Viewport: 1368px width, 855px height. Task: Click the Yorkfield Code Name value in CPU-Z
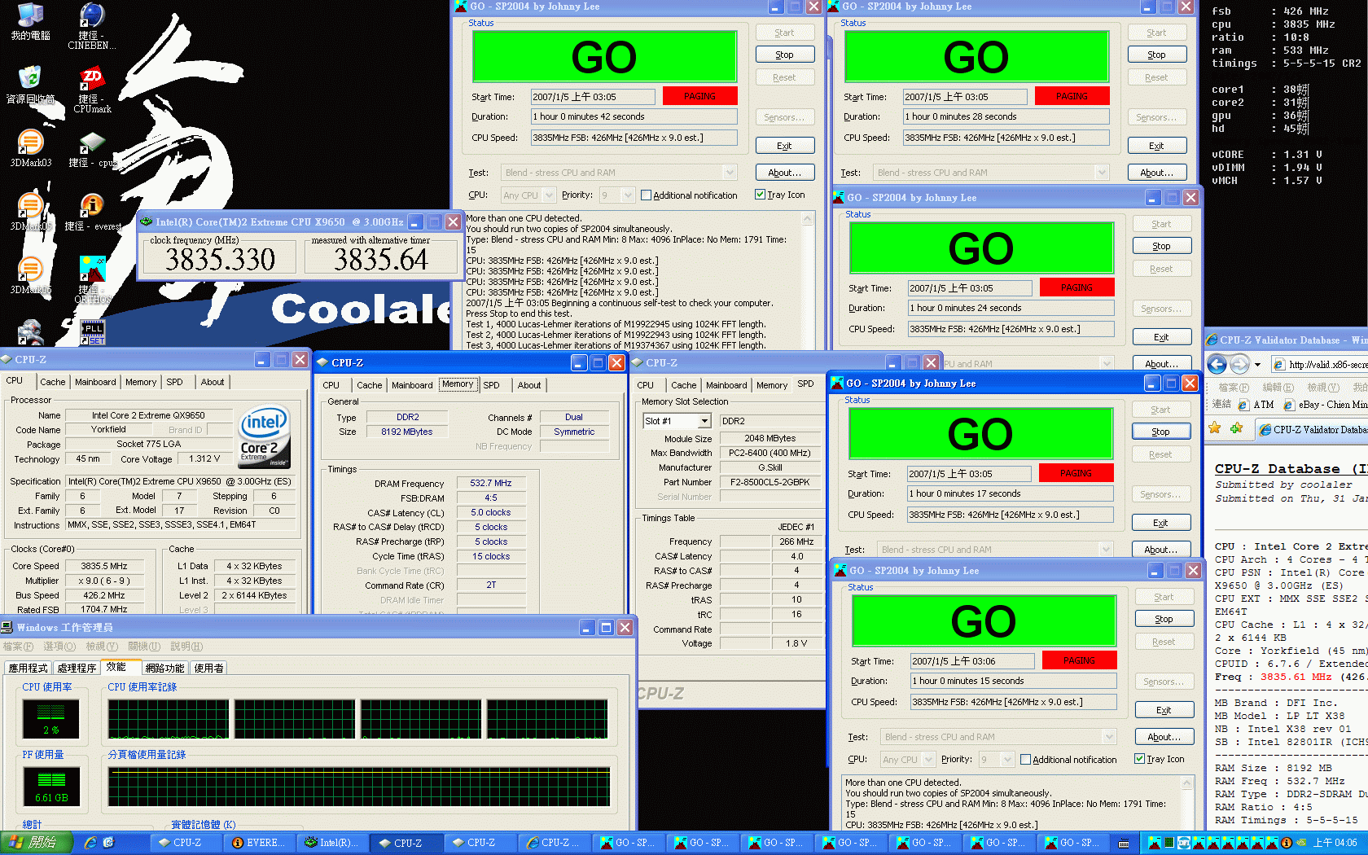click(x=108, y=429)
